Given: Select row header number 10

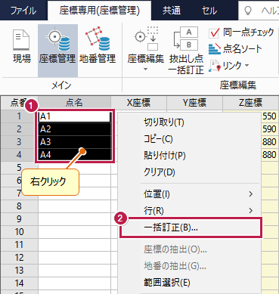Looking at the screenshot, I should (x=19, y=232).
